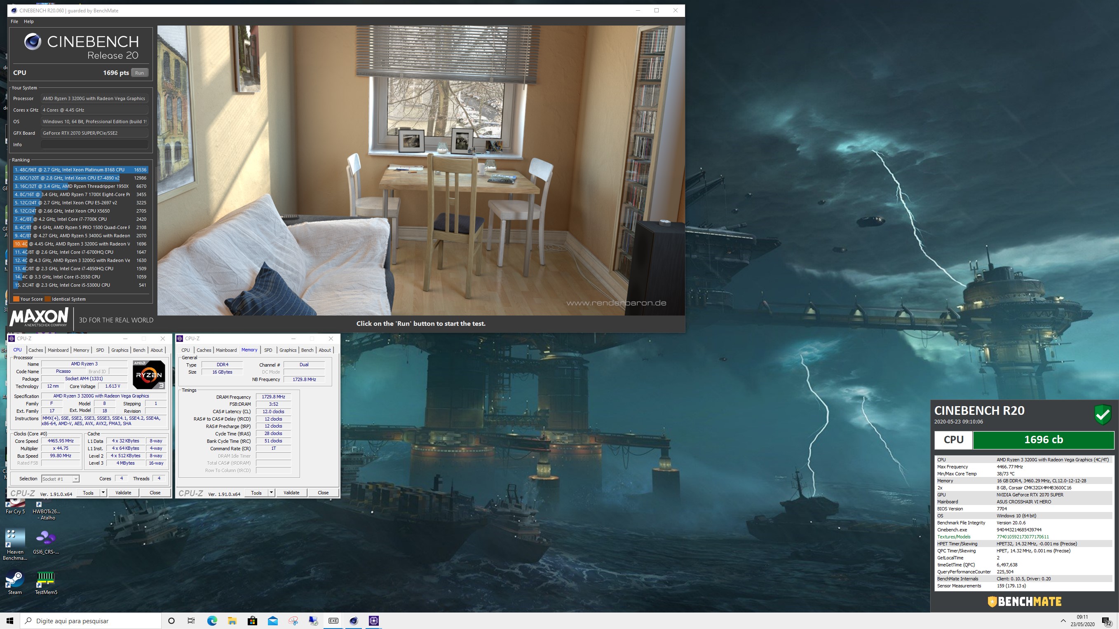
Task: Select ranking row Ryzen 5 3400G
Action: 81,236
